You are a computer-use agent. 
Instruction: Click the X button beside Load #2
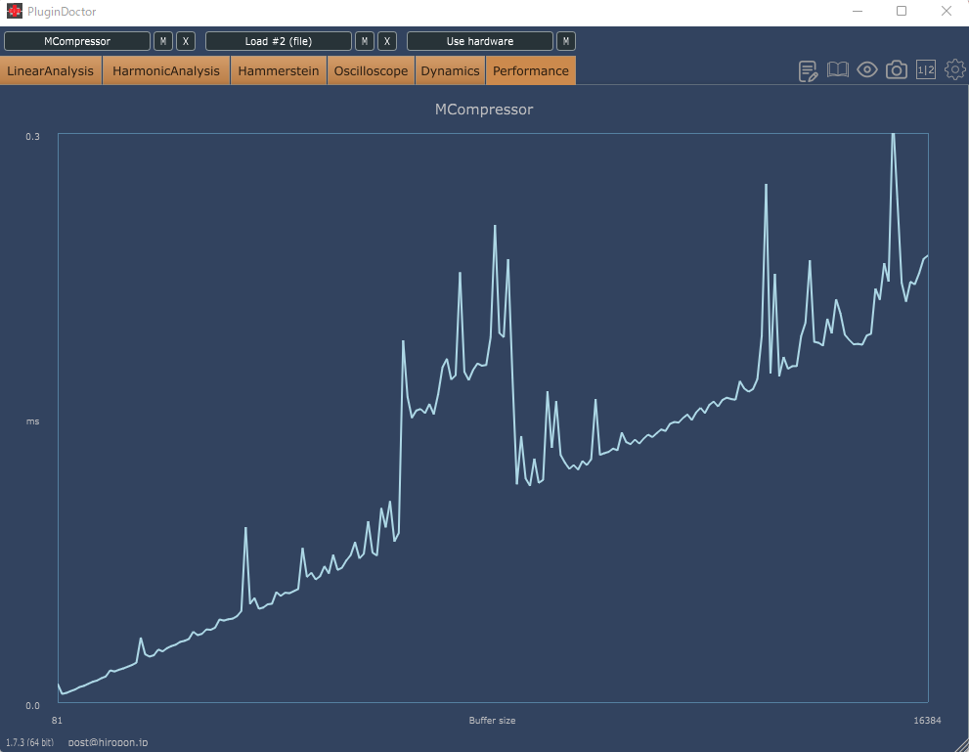387,41
